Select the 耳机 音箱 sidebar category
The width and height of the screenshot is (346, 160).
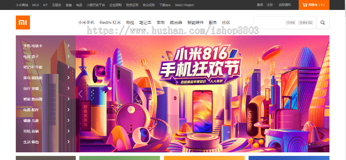pyautogui.click(x=46, y=131)
